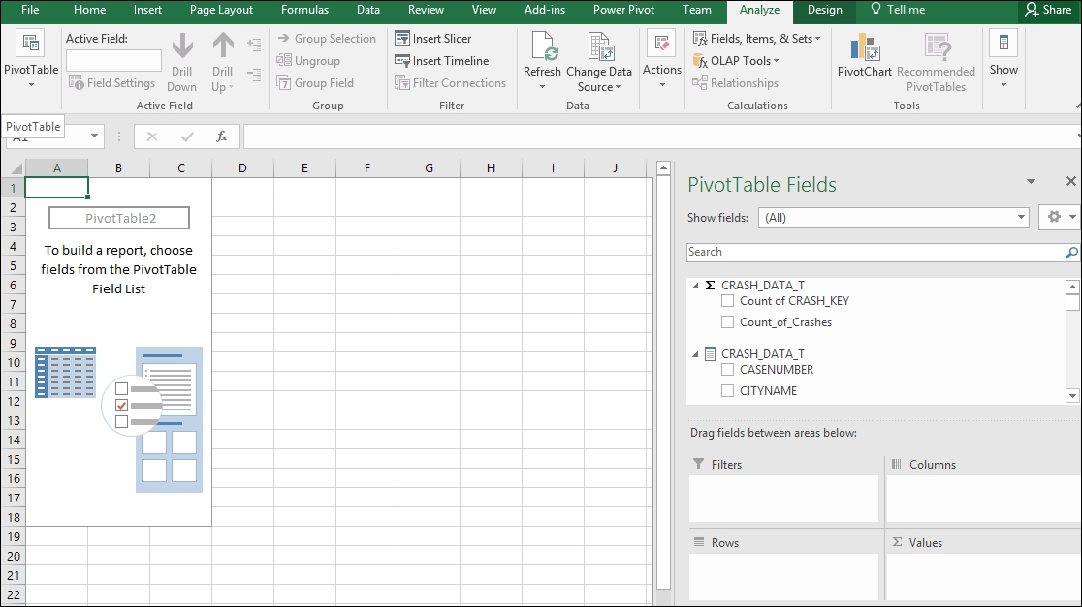Switch to the Design tab

(825, 10)
